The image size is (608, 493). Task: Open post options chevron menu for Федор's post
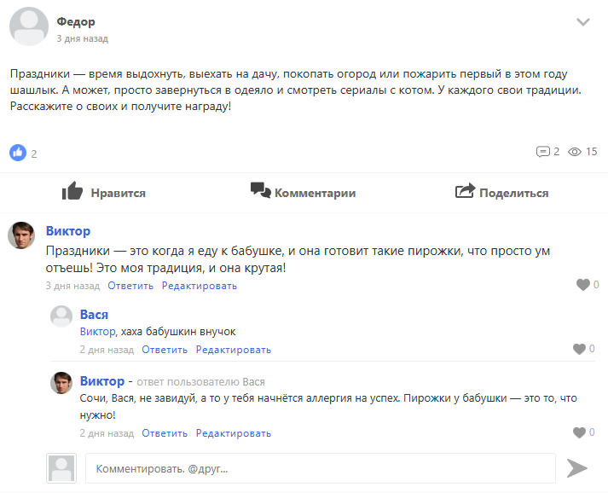582,22
